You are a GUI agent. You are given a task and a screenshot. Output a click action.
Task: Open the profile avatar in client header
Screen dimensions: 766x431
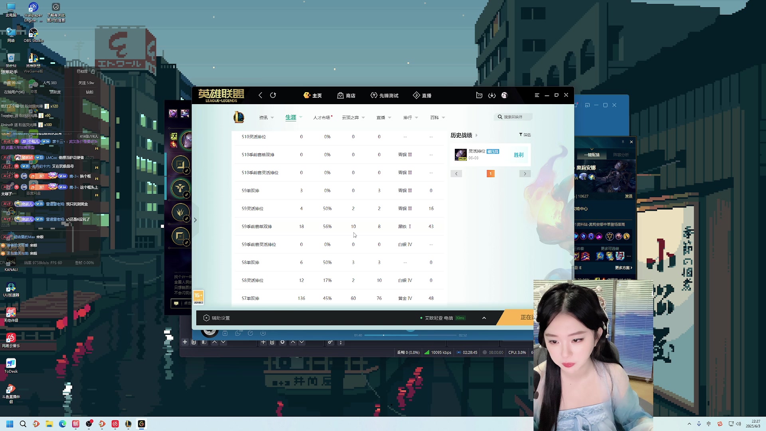coord(504,95)
